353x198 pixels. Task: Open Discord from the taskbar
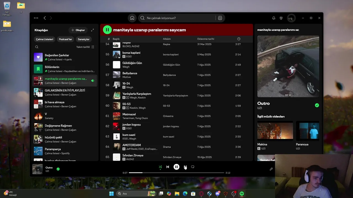coord(218,194)
